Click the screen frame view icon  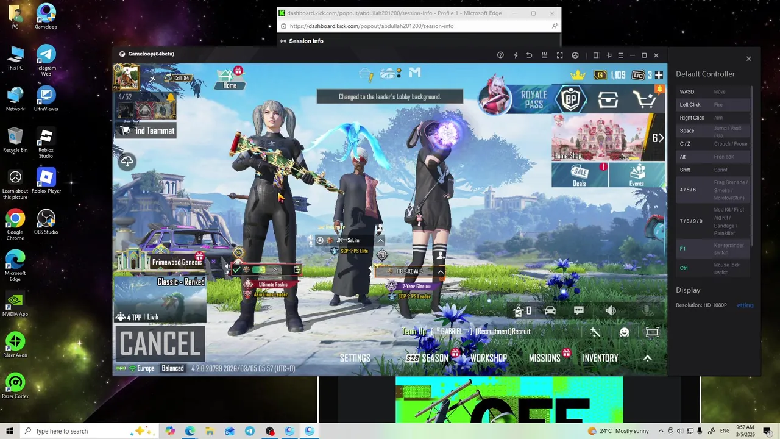pos(653,332)
